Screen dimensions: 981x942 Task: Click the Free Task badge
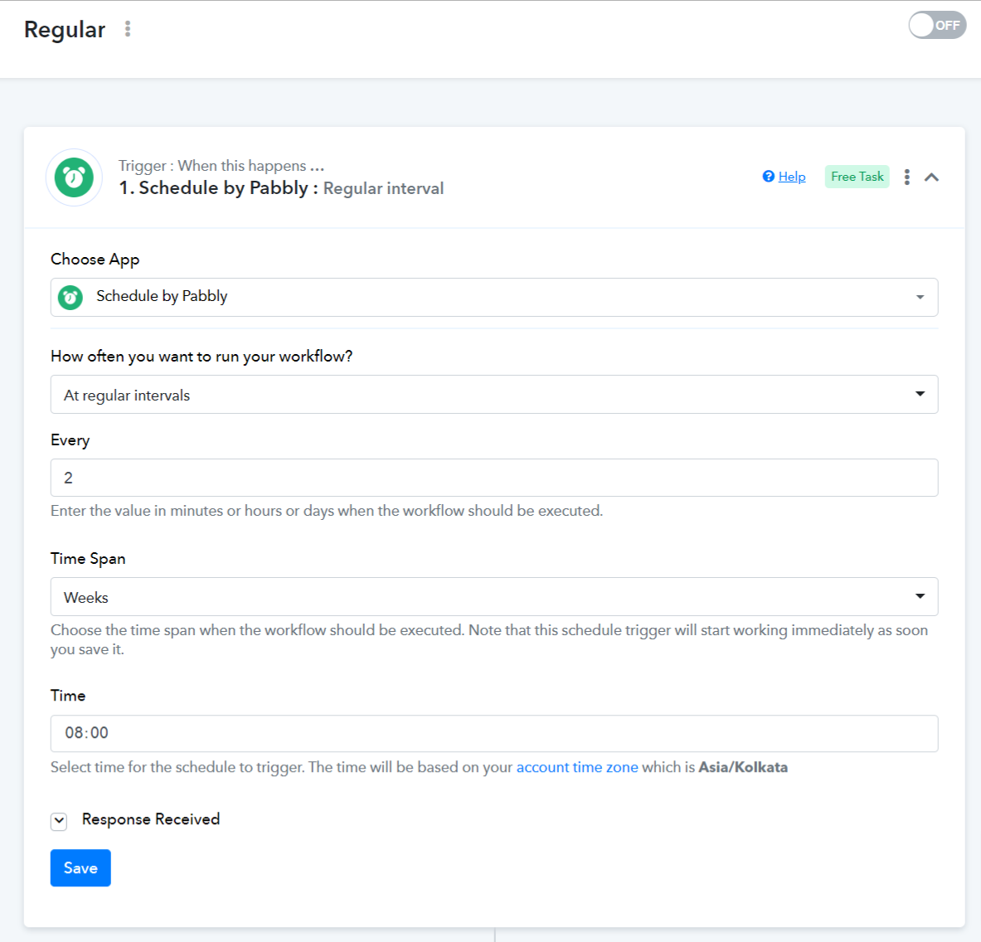coord(857,177)
